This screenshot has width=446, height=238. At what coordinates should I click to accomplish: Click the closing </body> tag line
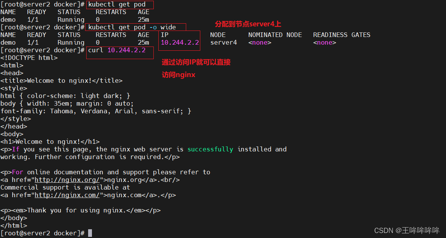[x=14, y=218]
